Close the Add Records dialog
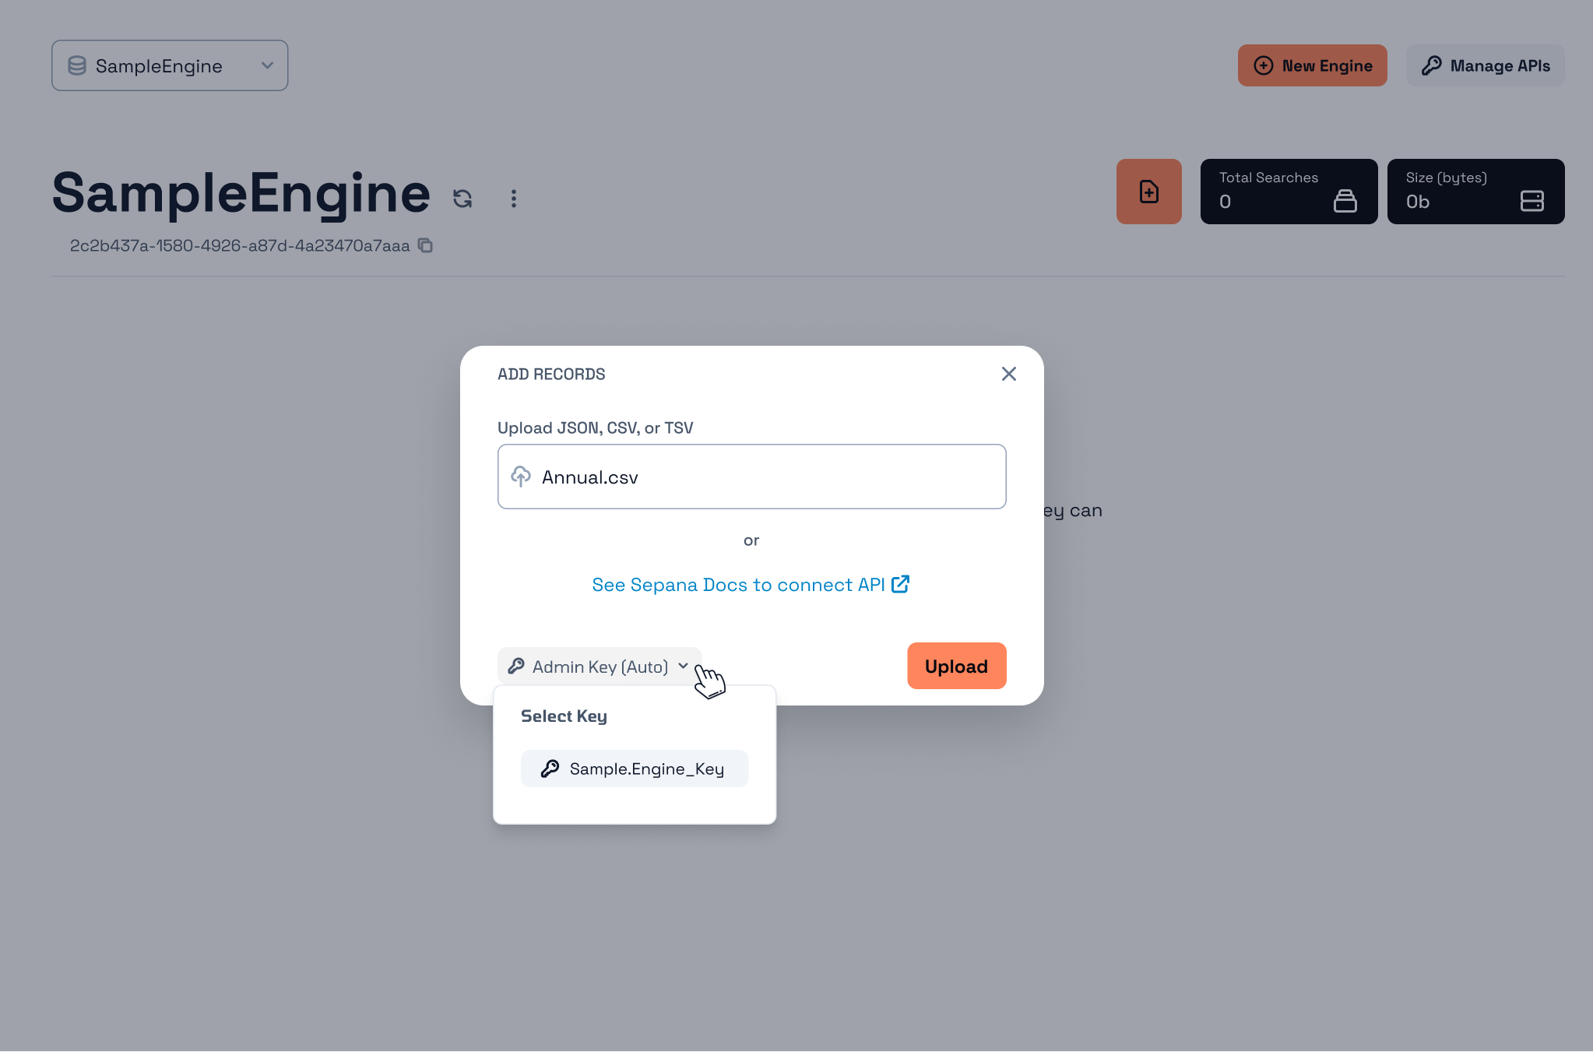The image size is (1593, 1052). click(1008, 374)
